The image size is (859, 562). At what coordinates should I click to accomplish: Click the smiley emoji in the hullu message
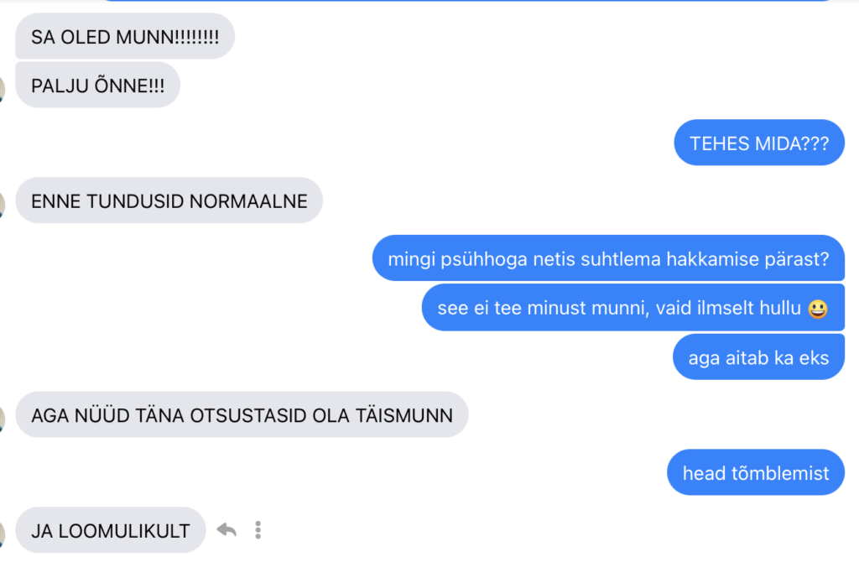(x=818, y=309)
